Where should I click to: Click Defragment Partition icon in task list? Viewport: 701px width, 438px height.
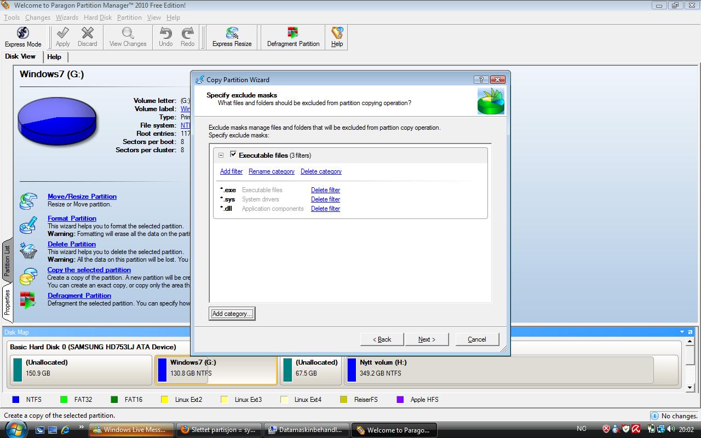click(28, 300)
